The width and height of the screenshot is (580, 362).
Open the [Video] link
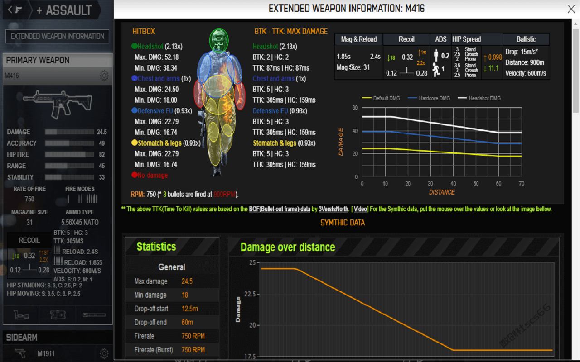(360, 209)
